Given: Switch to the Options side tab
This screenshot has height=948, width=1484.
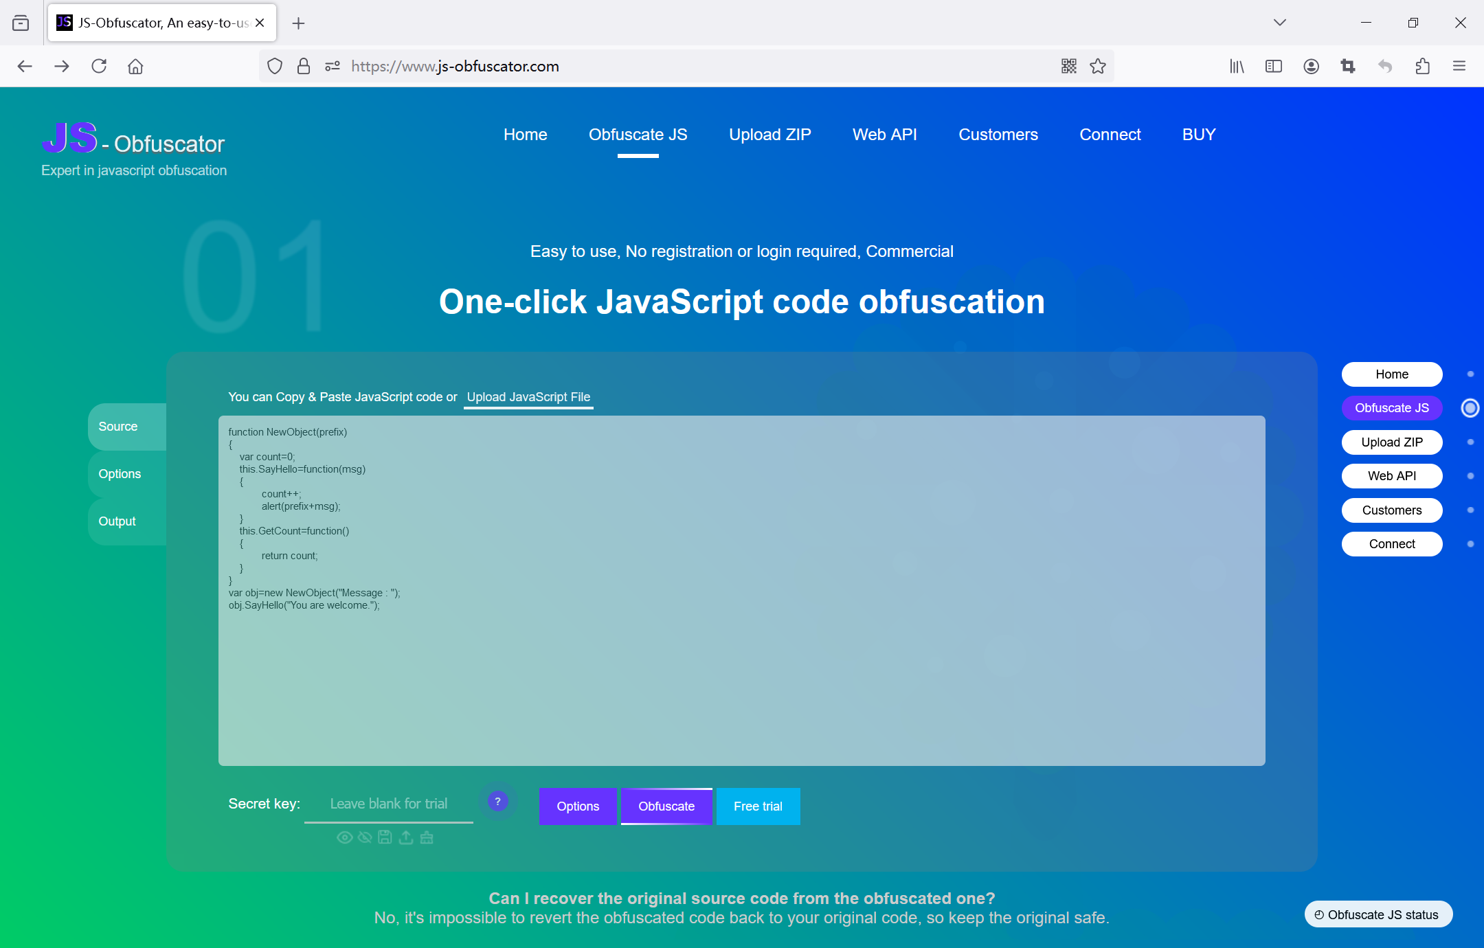Looking at the screenshot, I should tap(127, 474).
